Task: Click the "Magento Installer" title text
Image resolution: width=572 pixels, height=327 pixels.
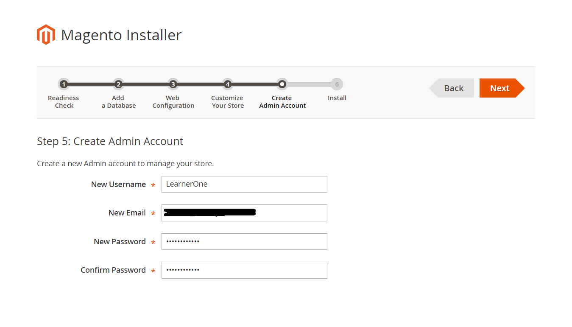Action: 121,35
